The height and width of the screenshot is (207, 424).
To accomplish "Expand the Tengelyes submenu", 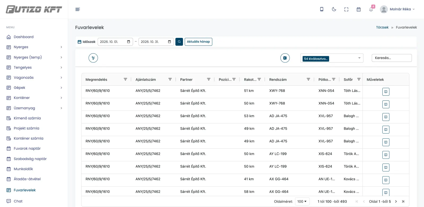I will click(34, 68).
